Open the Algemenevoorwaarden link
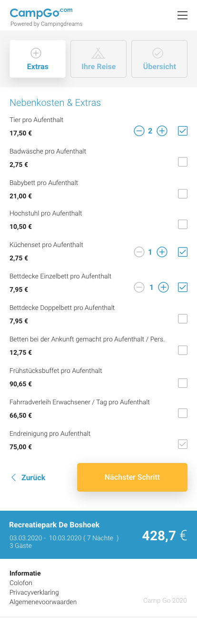This screenshot has width=197, height=618. coord(43,602)
